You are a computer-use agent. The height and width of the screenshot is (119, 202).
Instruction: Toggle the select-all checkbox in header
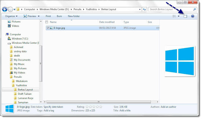coord(47,22)
